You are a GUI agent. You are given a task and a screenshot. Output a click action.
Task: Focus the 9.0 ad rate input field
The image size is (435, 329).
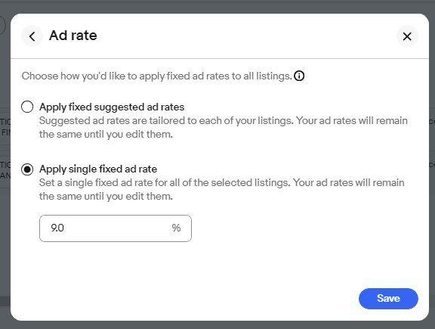tap(116, 228)
